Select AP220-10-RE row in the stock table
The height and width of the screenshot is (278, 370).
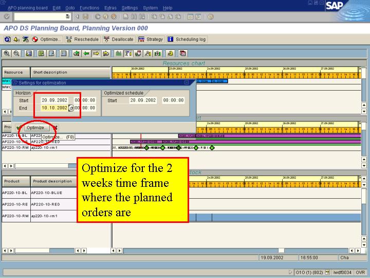pos(16,204)
